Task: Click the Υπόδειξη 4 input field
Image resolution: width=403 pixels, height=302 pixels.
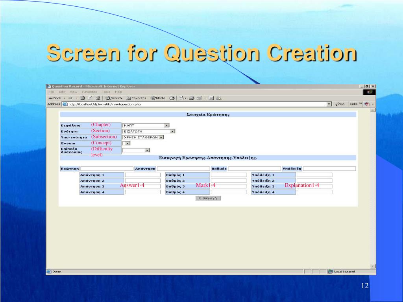Action: tap(314, 192)
